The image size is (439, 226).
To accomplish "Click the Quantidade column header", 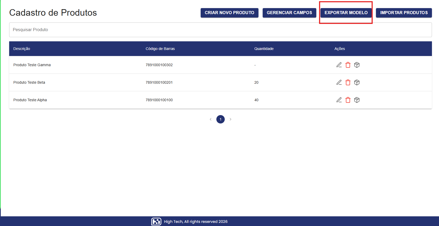I will (264, 49).
